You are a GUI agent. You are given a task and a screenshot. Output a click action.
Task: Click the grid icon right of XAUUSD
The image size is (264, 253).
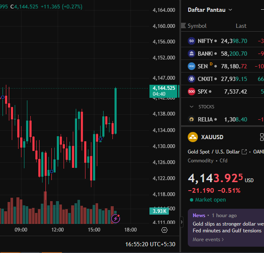pyautogui.click(x=261, y=137)
